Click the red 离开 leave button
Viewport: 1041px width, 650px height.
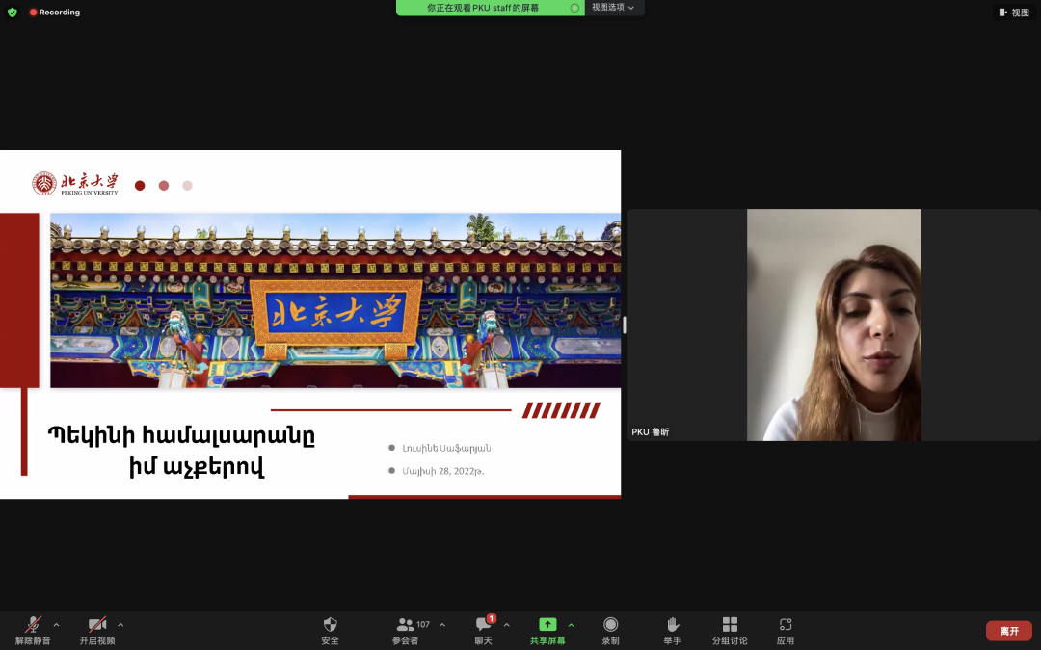click(x=1009, y=631)
